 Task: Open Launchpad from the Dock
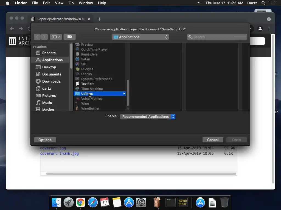click(68, 203)
